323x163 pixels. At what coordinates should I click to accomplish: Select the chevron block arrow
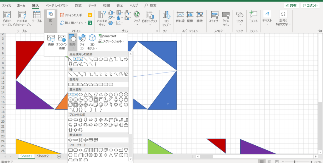[106, 125]
